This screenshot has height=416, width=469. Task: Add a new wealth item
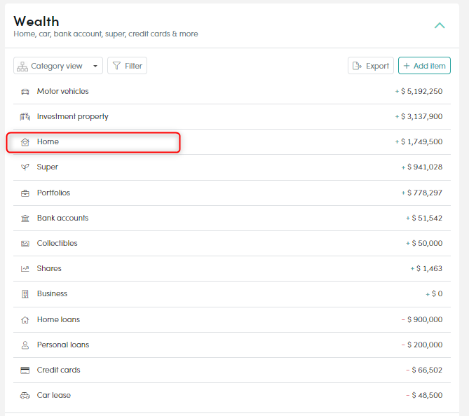pos(424,66)
